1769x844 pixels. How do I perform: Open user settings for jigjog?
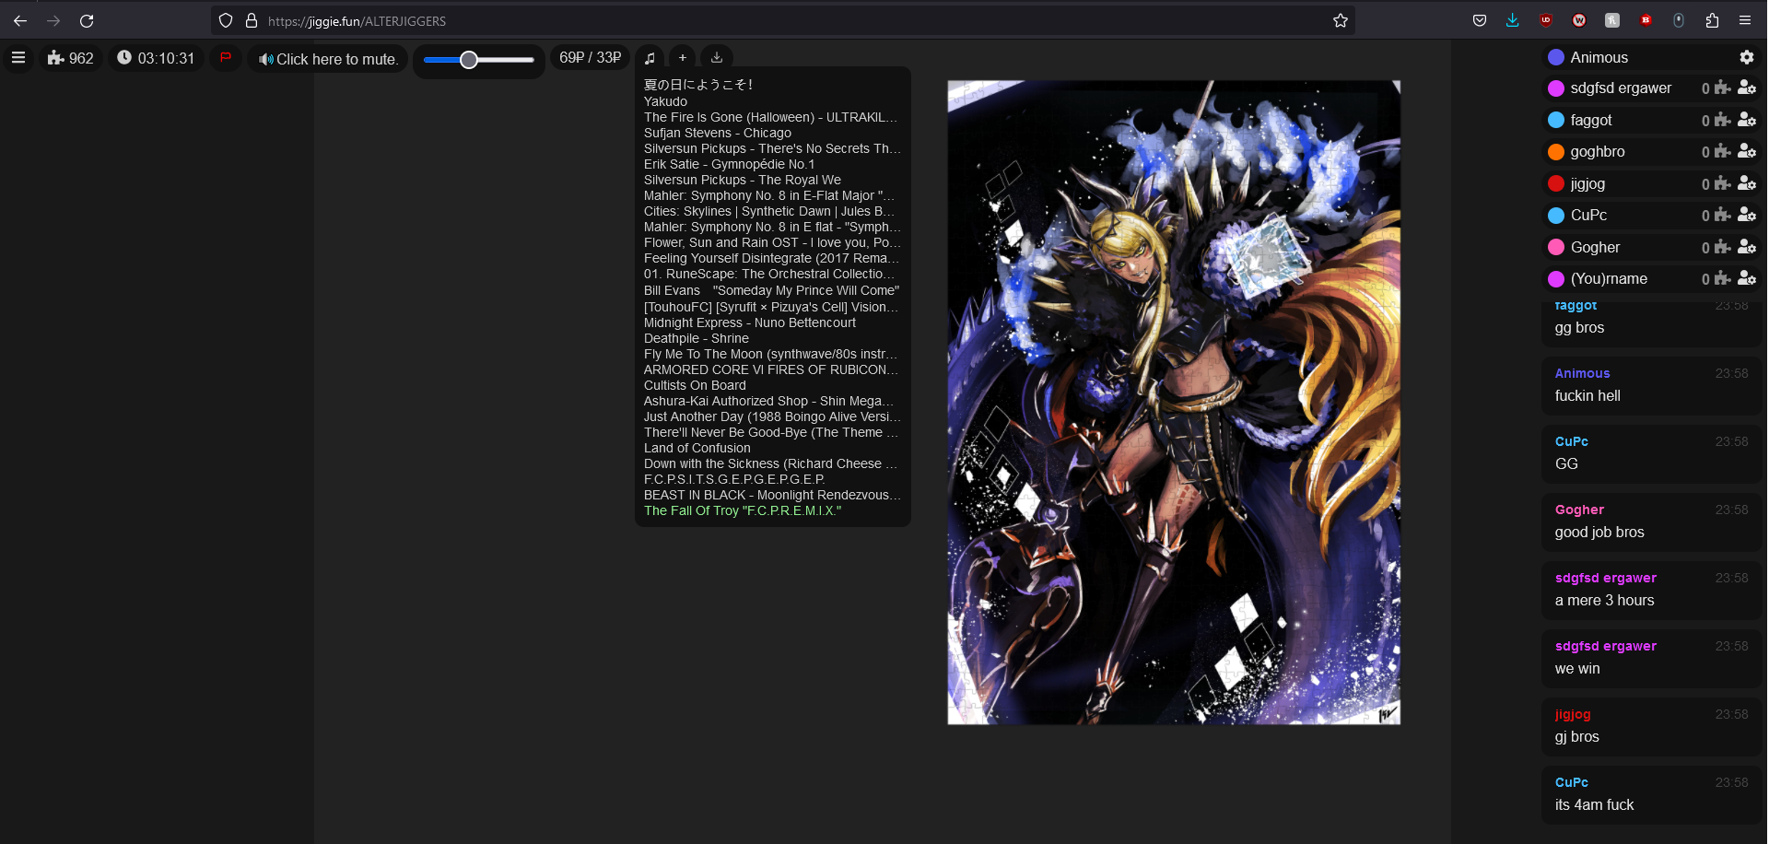pyautogui.click(x=1747, y=184)
